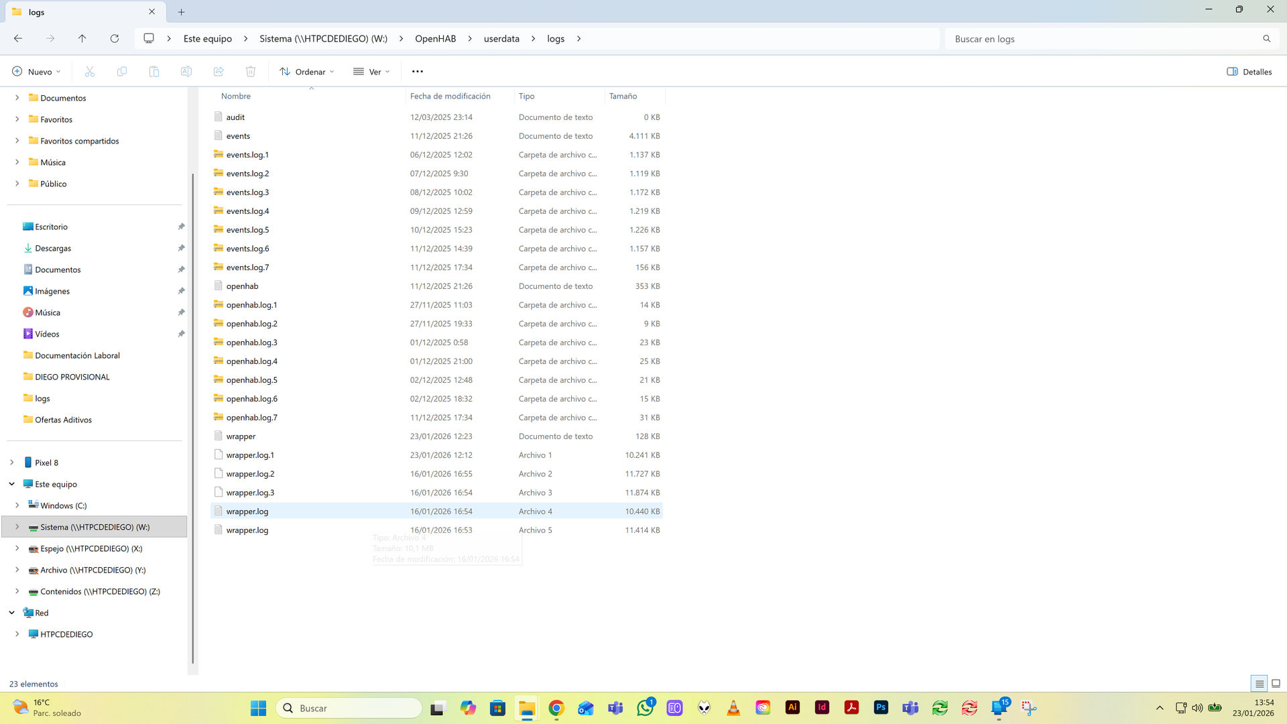This screenshot has height=724, width=1287.
Task: Click the Delete trash can icon
Action: 251,72
